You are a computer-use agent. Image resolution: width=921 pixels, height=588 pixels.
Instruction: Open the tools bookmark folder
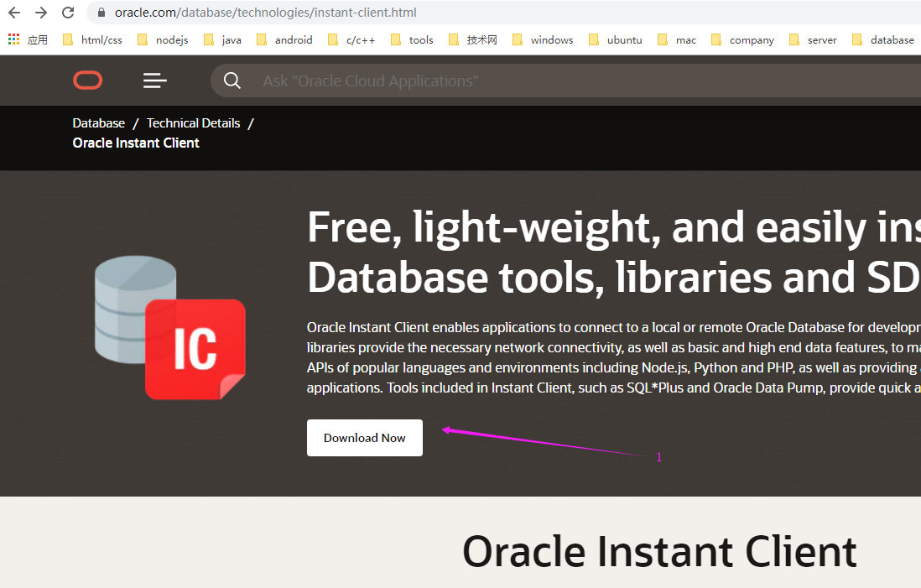coord(412,39)
